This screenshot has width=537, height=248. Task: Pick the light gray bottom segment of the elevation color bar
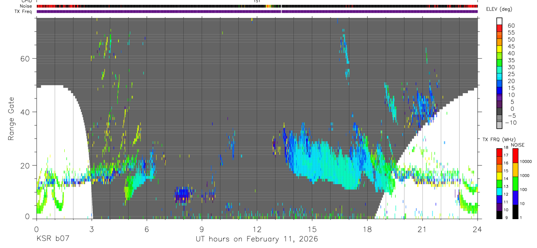click(x=500, y=125)
